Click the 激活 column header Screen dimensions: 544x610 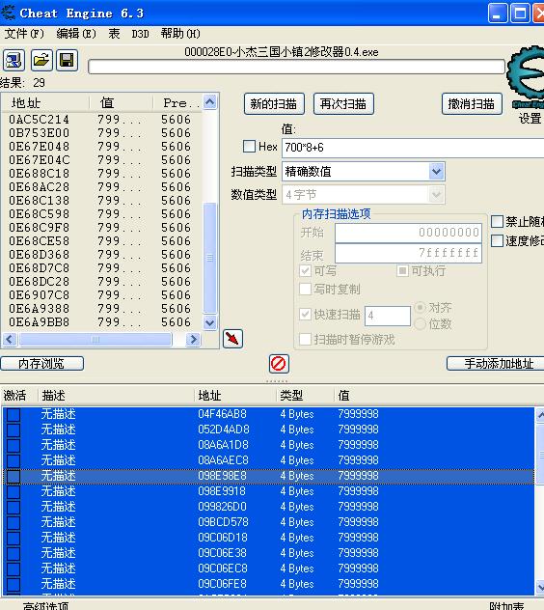18,396
